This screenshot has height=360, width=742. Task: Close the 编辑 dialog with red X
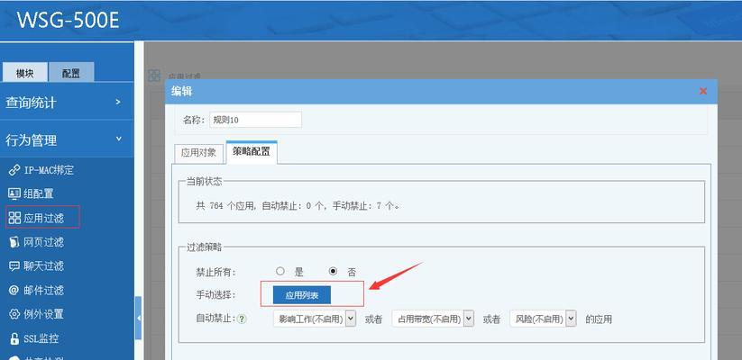coord(702,91)
